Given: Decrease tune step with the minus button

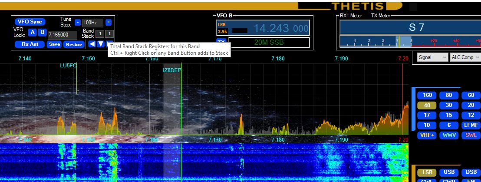Looking at the screenshot, I should click(77, 23).
